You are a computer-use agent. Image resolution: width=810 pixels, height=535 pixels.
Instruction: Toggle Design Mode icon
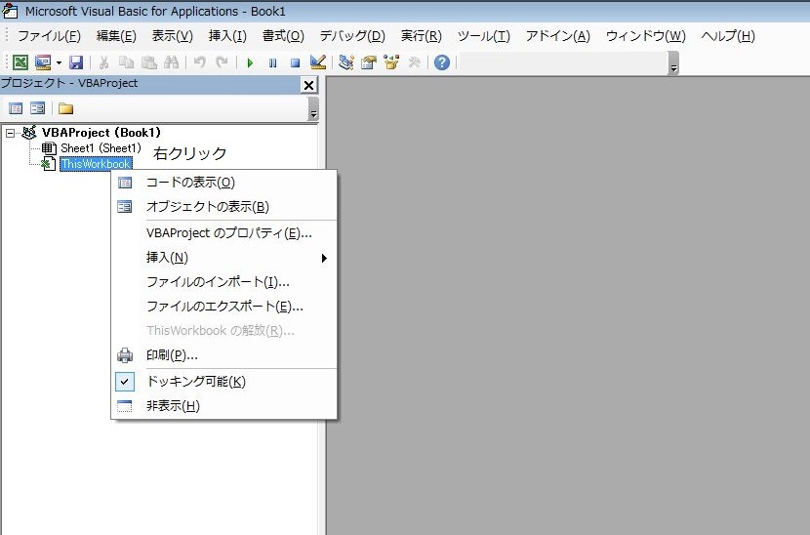click(x=318, y=62)
